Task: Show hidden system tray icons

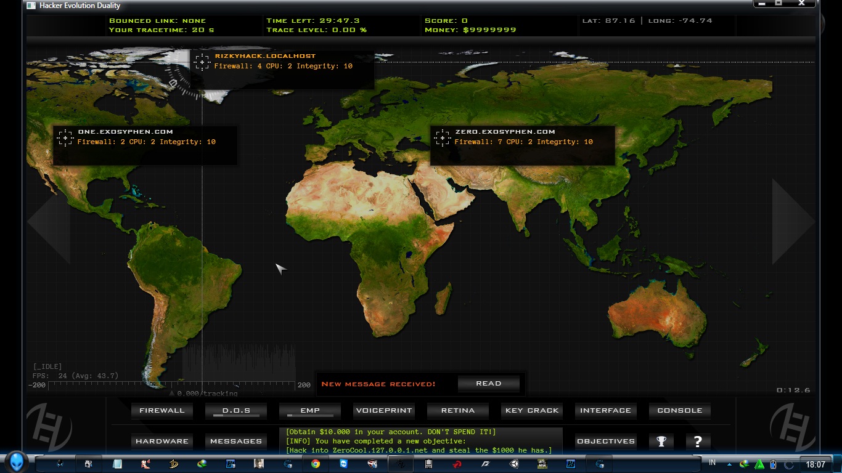Action: [729, 464]
